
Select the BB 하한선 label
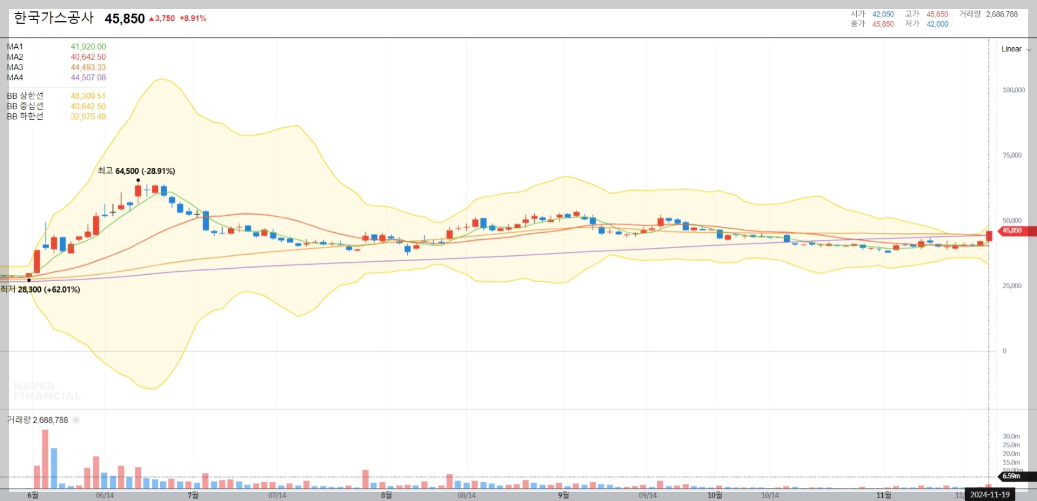point(25,116)
